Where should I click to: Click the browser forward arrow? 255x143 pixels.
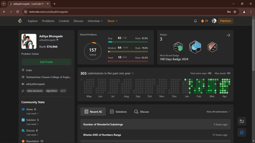point(11,12)
